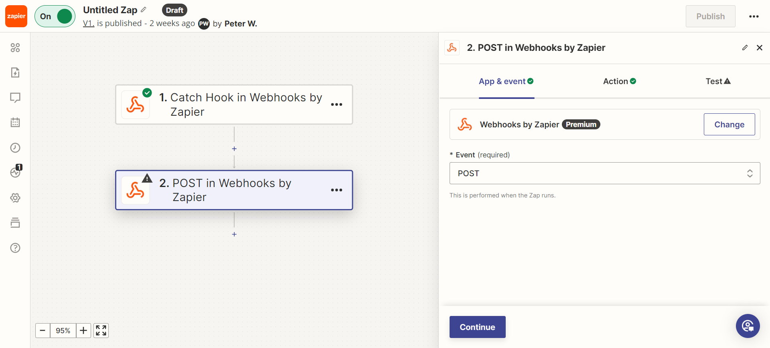Open more options for POST step
The width and height of the screenshot is (770, 348).
pyautogui.click(x=336, y=190)
